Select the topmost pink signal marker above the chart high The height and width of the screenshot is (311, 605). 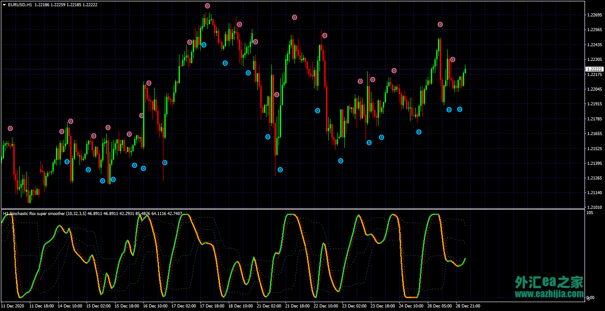click(207, 6)
